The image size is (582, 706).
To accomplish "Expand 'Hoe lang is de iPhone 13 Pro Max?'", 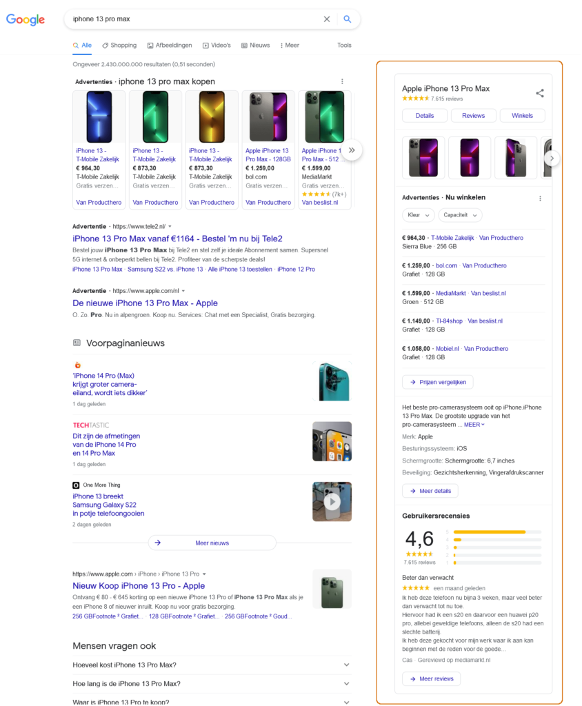I will pyautogui.click(x=212, y=683).
